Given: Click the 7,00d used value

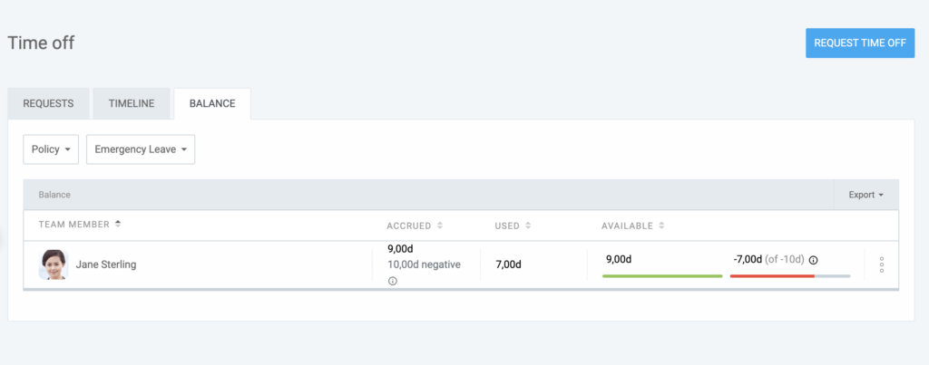Looking at the screenshot, I should (x=508, y=264).
